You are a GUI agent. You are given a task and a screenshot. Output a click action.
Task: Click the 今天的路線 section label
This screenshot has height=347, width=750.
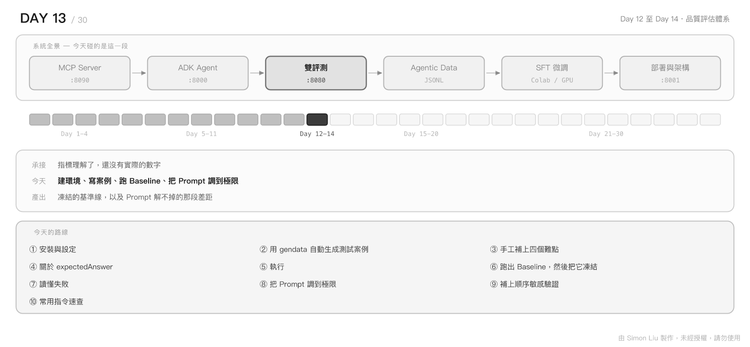[x=51, y=232]
